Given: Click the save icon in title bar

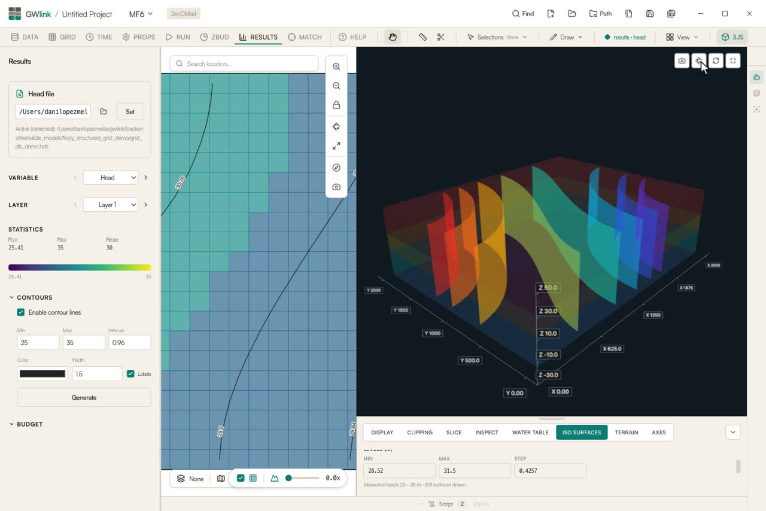Looking at the screenshot, I should pyautogui.click(x=650, y=14).
